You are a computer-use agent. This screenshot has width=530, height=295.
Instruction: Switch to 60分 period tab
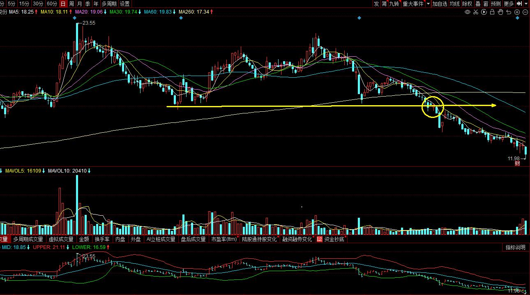coord(52,4)
